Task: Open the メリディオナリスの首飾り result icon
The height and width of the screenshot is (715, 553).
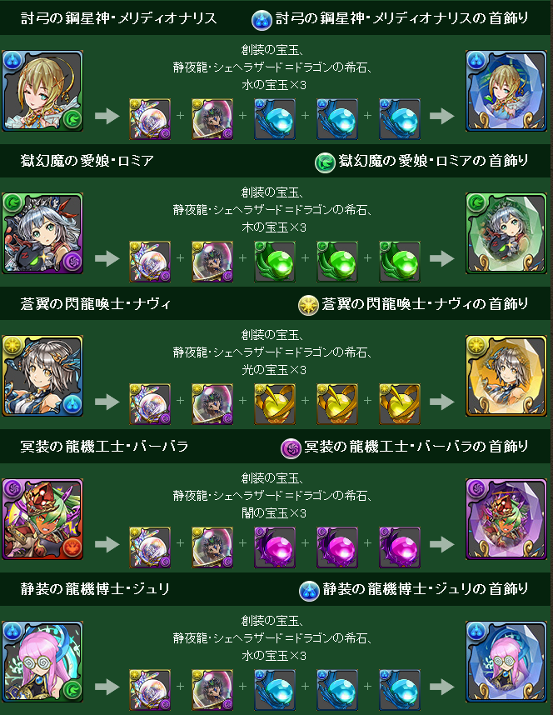Action: click(506, 91)
